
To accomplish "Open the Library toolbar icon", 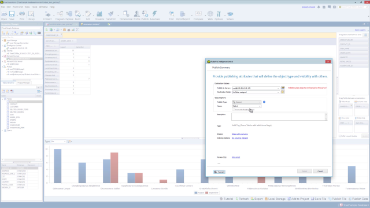I will [x=31, y=16].
